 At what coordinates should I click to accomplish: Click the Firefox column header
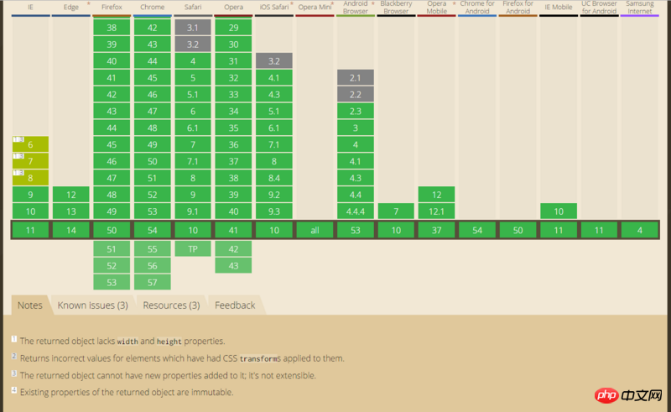tap(112, 8)
